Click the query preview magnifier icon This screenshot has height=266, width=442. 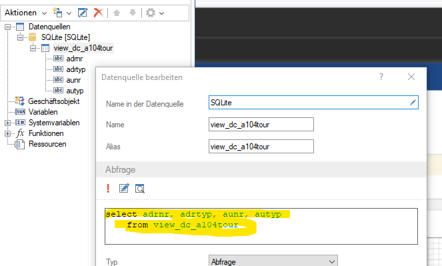[140, 189]
